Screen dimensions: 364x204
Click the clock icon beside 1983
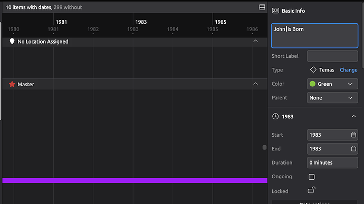pyautogui.click(x=275, y=116)
